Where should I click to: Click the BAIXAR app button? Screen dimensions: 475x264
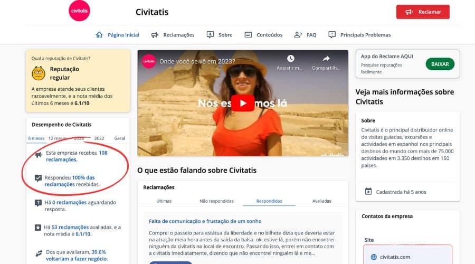point(440,64)
